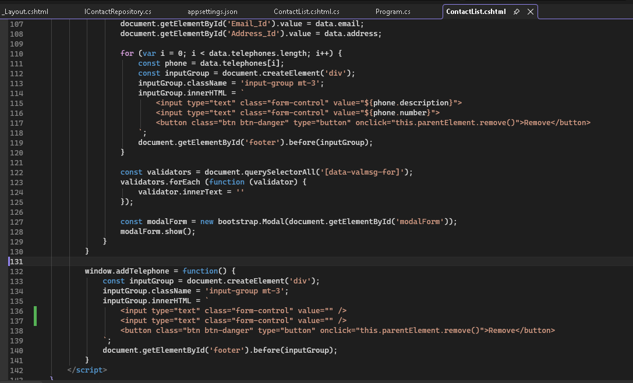Screen dimensions: 633x383
Task: Click the 'Email_Id' string literal
Action: 249,24
